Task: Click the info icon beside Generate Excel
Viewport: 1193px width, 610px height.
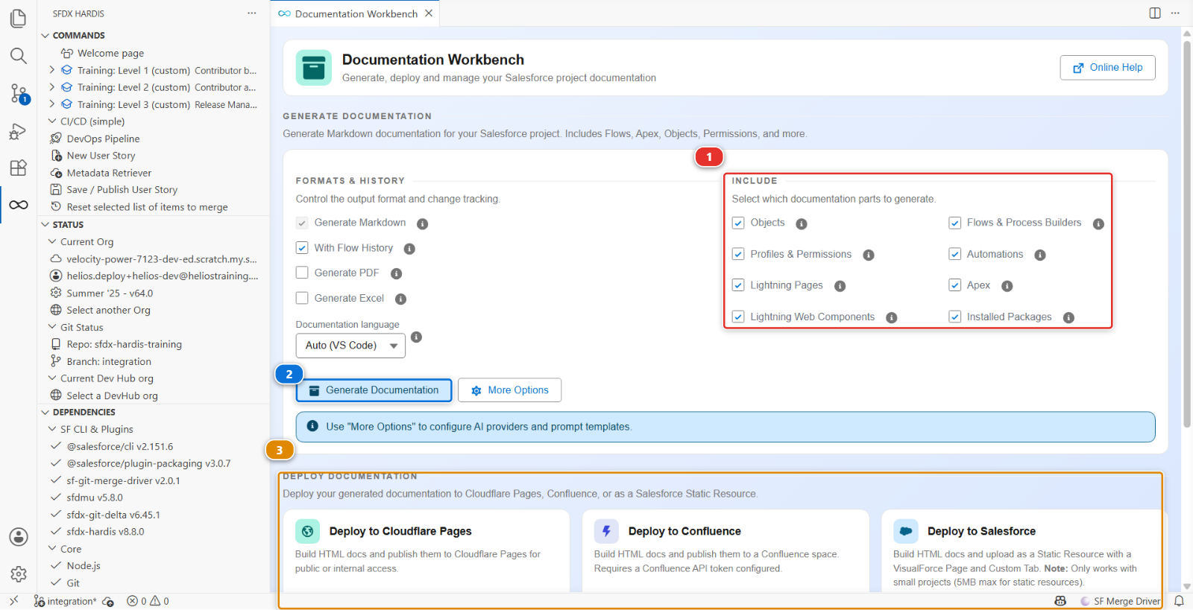Action: click(400, 299)
